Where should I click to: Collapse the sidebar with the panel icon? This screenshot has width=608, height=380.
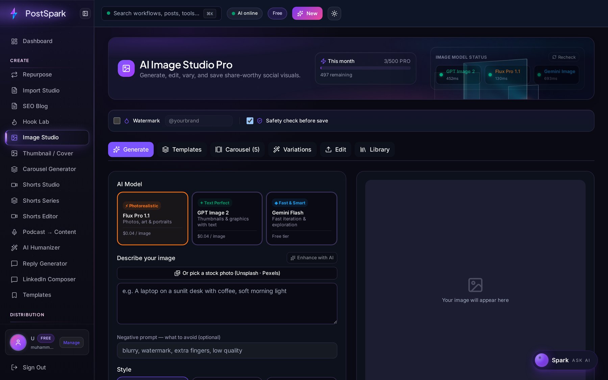coord(85,14)
